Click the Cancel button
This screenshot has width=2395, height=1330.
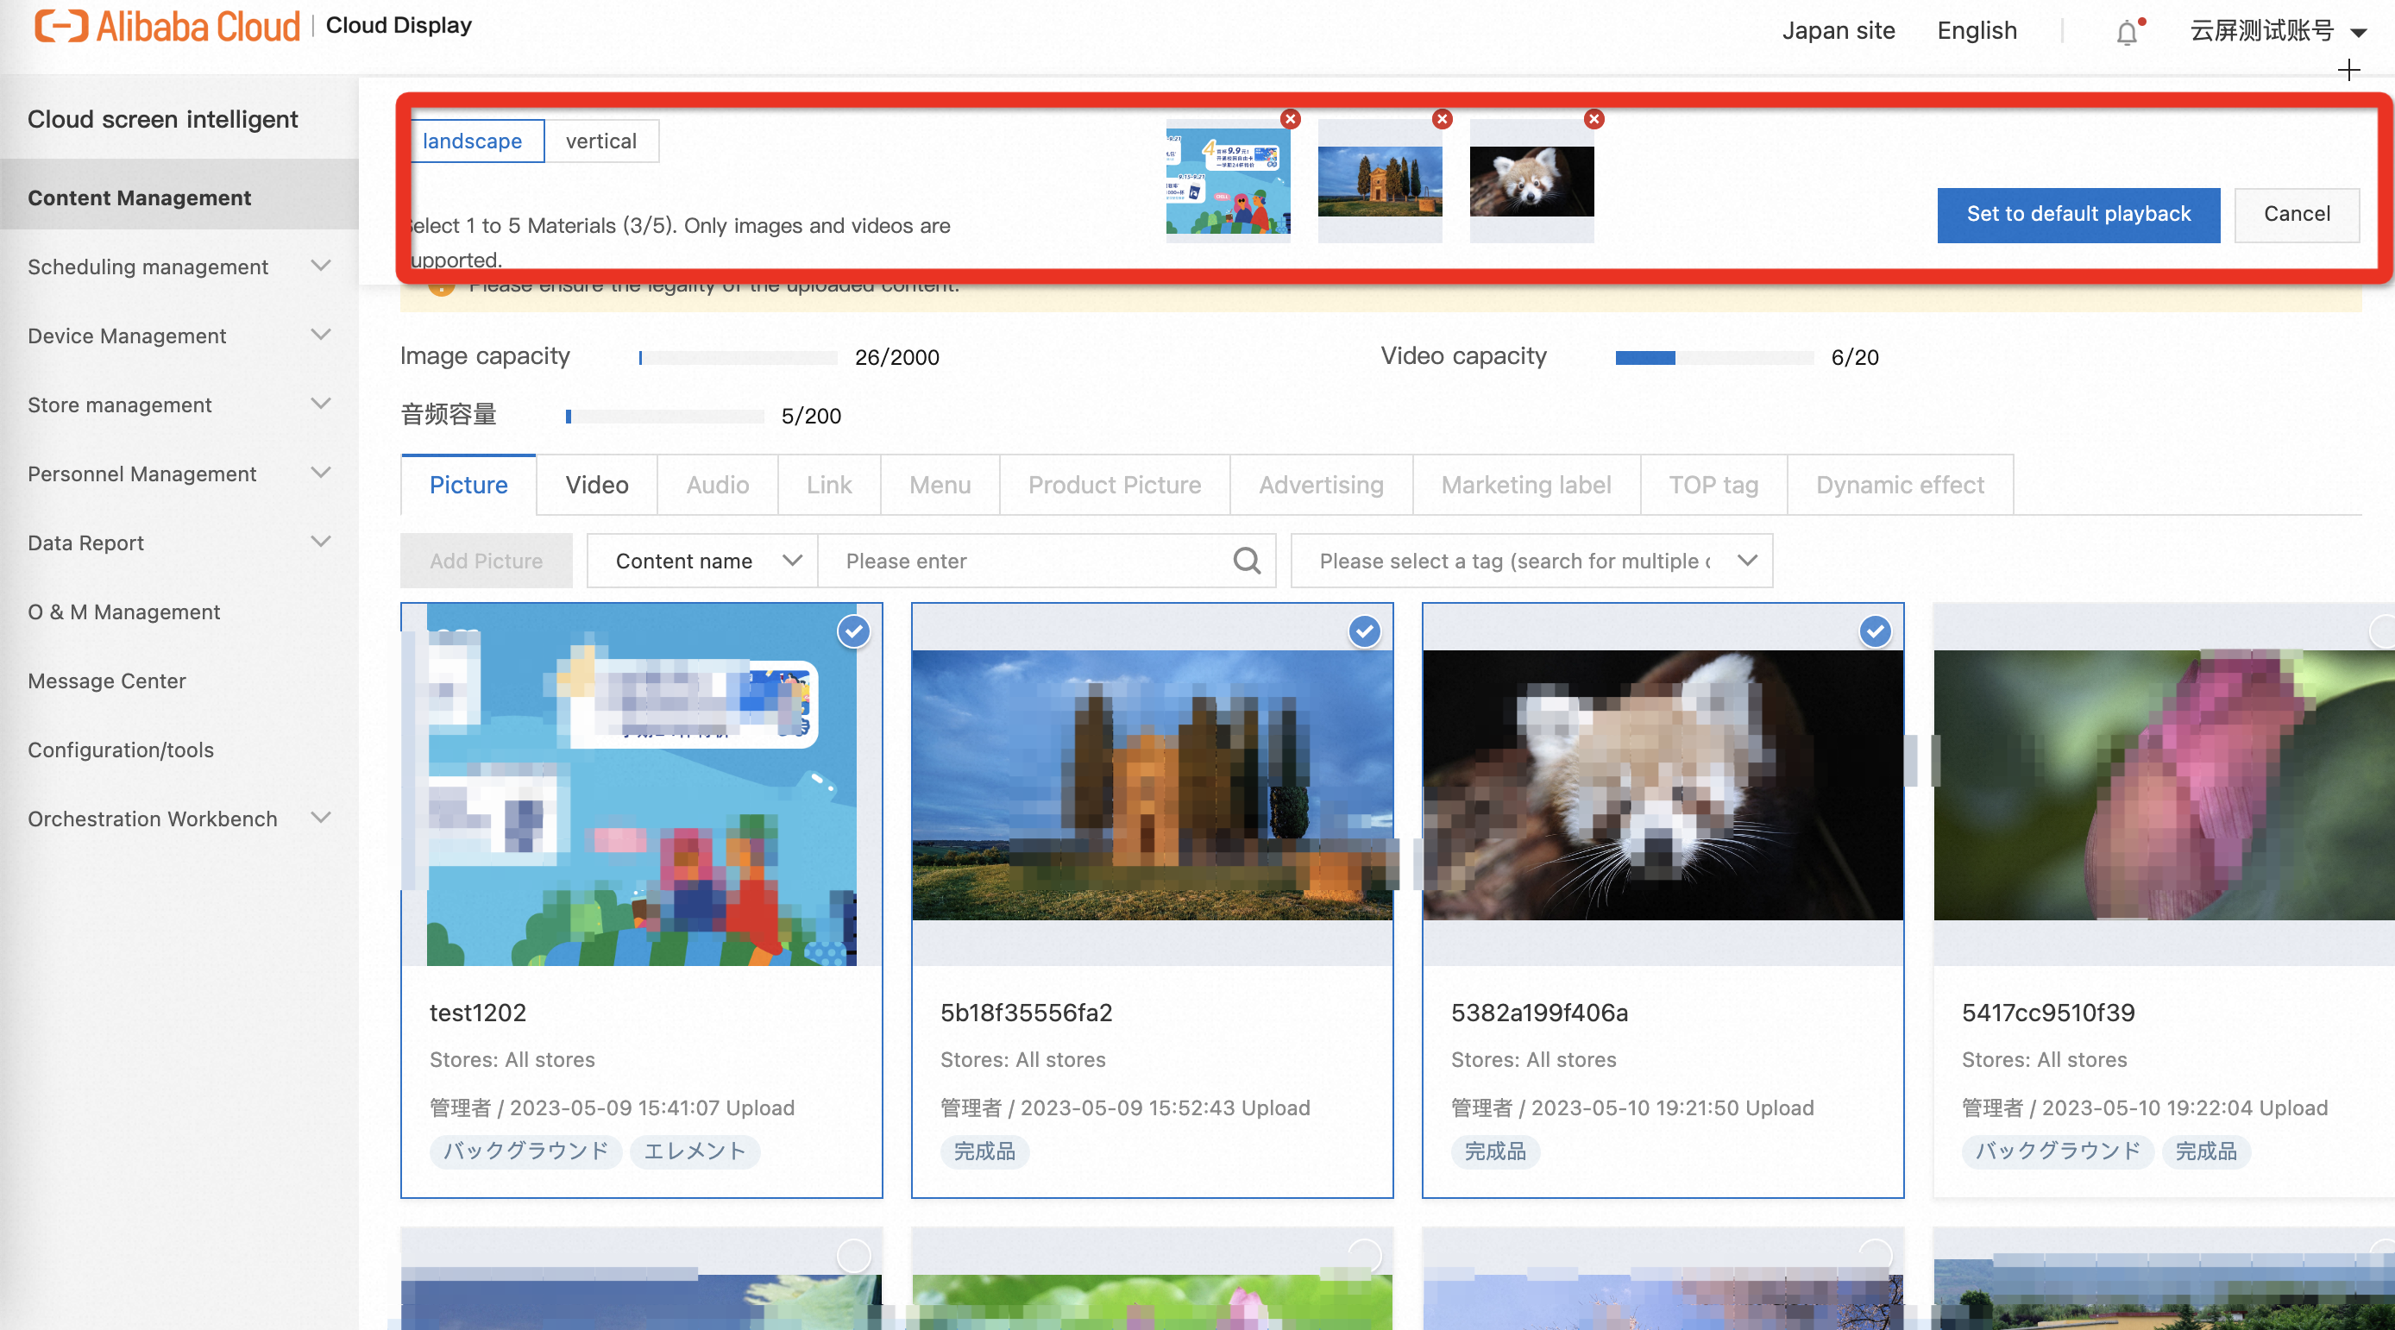(2297, 215)
